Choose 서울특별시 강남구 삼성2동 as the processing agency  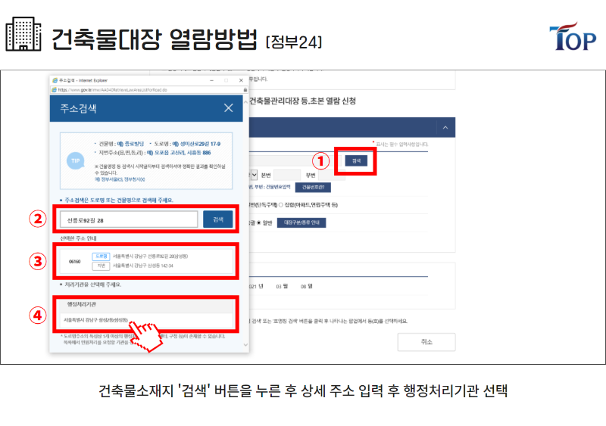(x=96, y=320)
